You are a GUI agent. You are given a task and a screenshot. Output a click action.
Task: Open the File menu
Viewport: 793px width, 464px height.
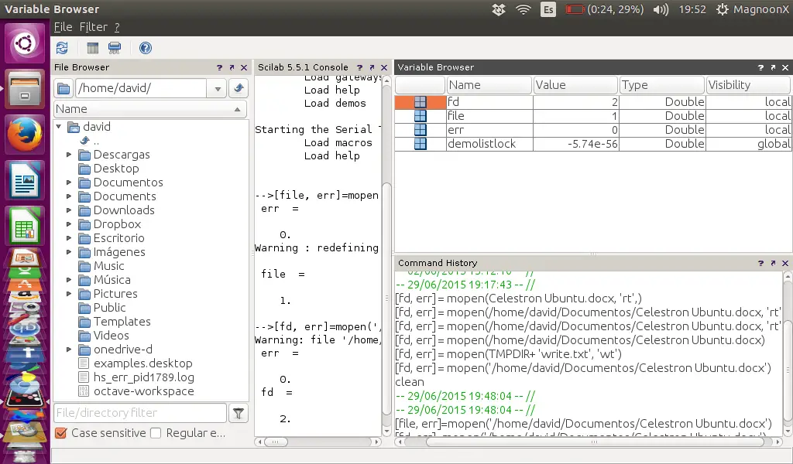(64, 27)
